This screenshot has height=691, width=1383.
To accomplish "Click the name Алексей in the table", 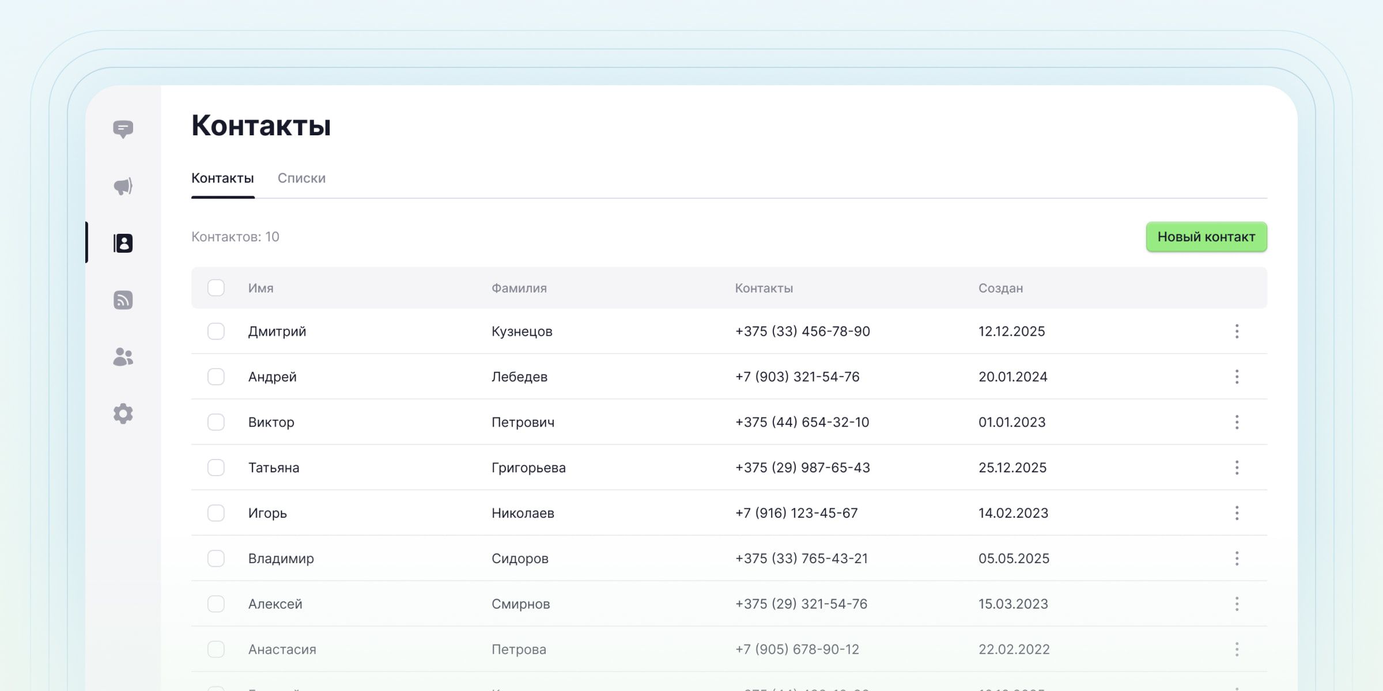I will tap(275, 604).
